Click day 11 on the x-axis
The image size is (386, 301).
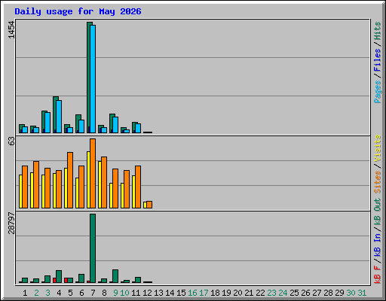136,293
